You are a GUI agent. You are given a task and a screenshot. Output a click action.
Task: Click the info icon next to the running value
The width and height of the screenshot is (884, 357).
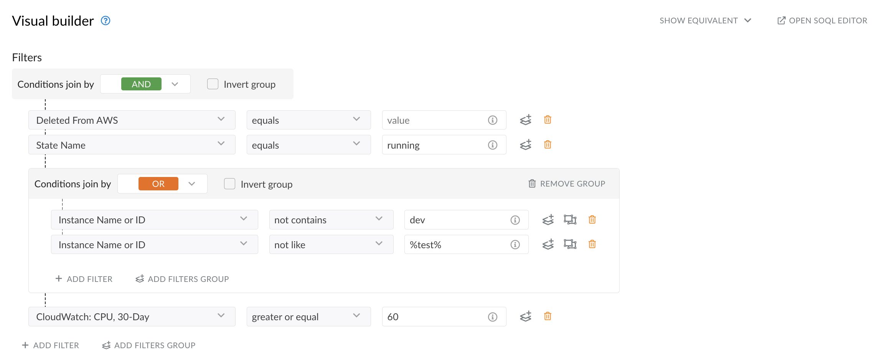[x=492, y=145]
